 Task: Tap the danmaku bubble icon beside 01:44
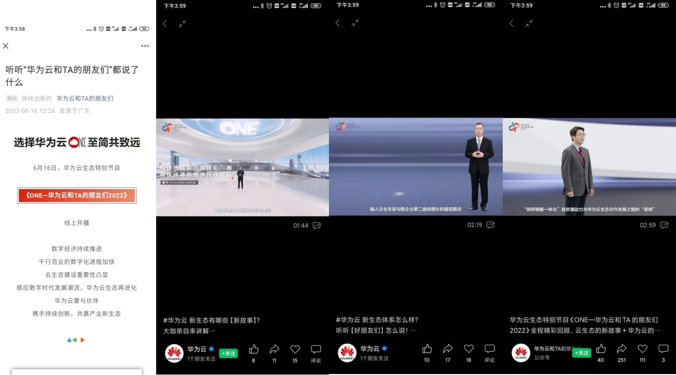[x=317, y=225]
